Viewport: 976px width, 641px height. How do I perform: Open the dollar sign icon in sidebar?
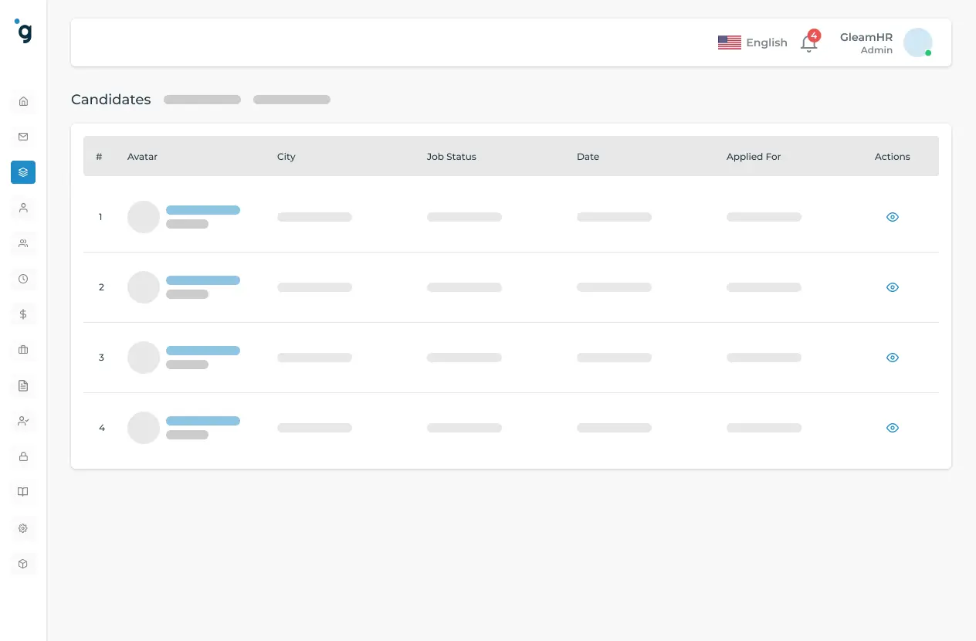[23, 314]
